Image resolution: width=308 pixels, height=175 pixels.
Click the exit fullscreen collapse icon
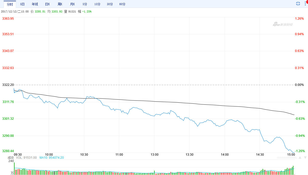click(x=298, y=3)
